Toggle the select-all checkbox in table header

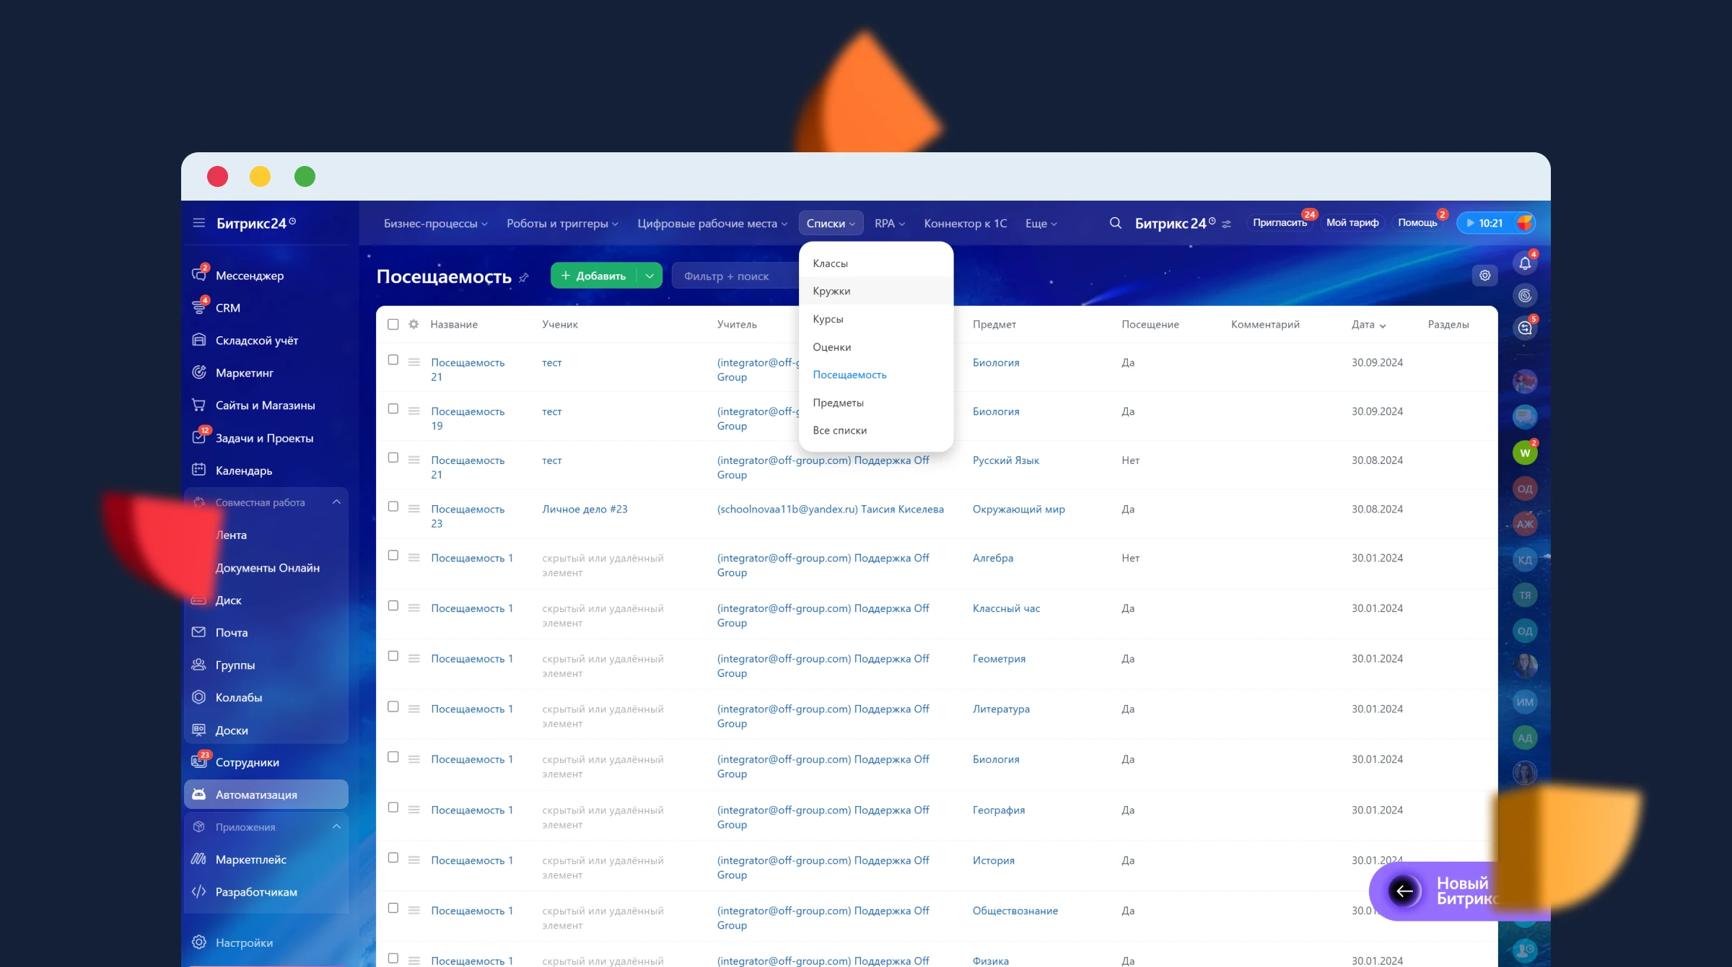point(393,325)
